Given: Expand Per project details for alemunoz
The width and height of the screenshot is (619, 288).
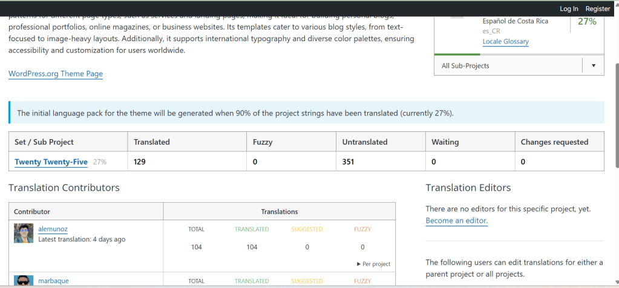Looking at the screenshot, I should 373,264.
